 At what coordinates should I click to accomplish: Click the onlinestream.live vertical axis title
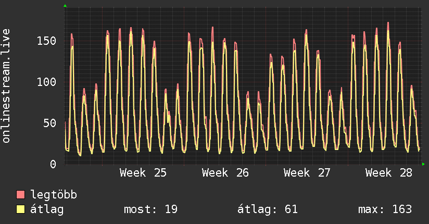click(6, 86)
